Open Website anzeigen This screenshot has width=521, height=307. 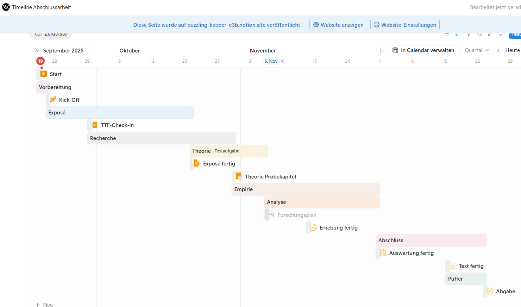(x=338, y=24)
